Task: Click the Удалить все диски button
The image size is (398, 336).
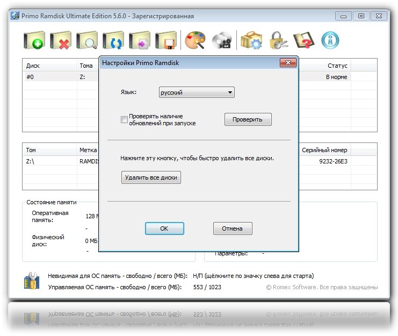Action: tap(151, 177)
